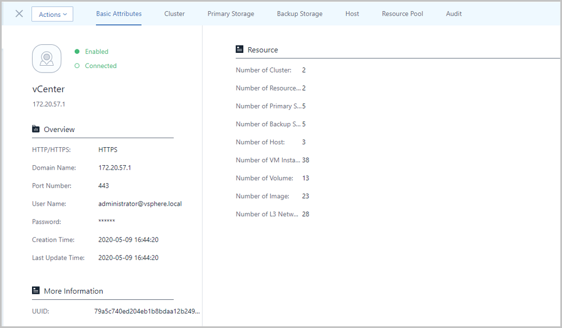
Task: Click the vCenter name title
Action: point(48,89)
